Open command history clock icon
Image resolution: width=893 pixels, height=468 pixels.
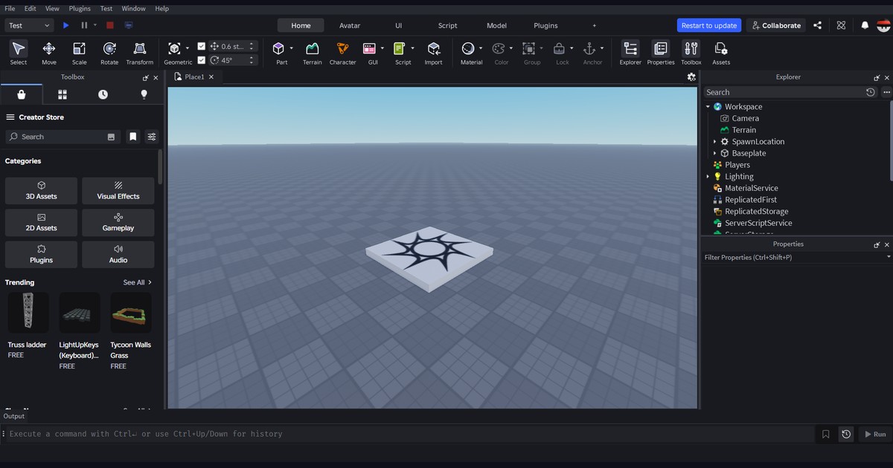tap(846, 434)
